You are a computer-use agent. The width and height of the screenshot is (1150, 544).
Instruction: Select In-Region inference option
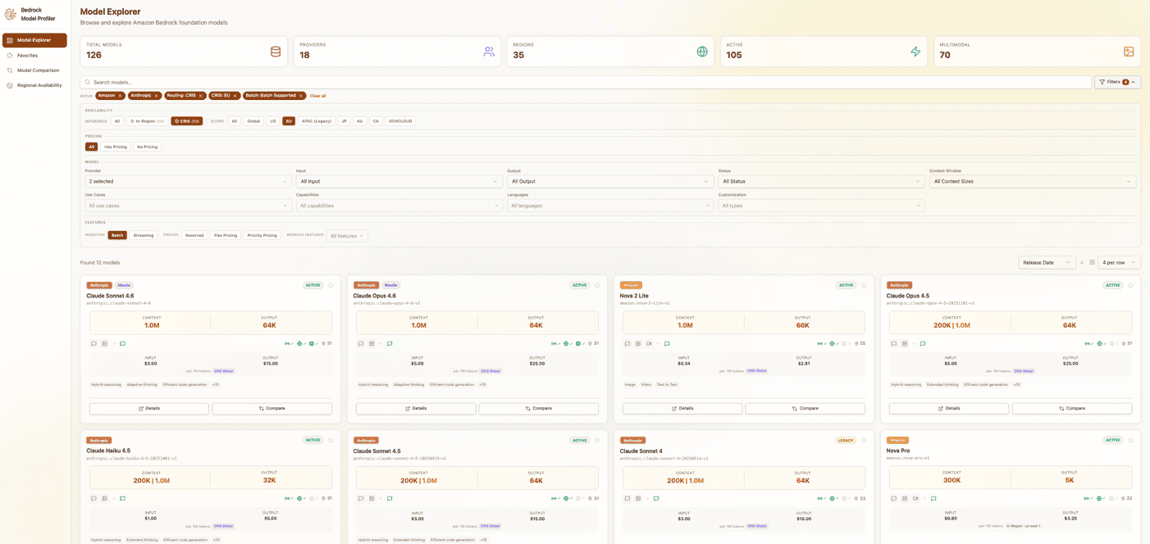147,121
